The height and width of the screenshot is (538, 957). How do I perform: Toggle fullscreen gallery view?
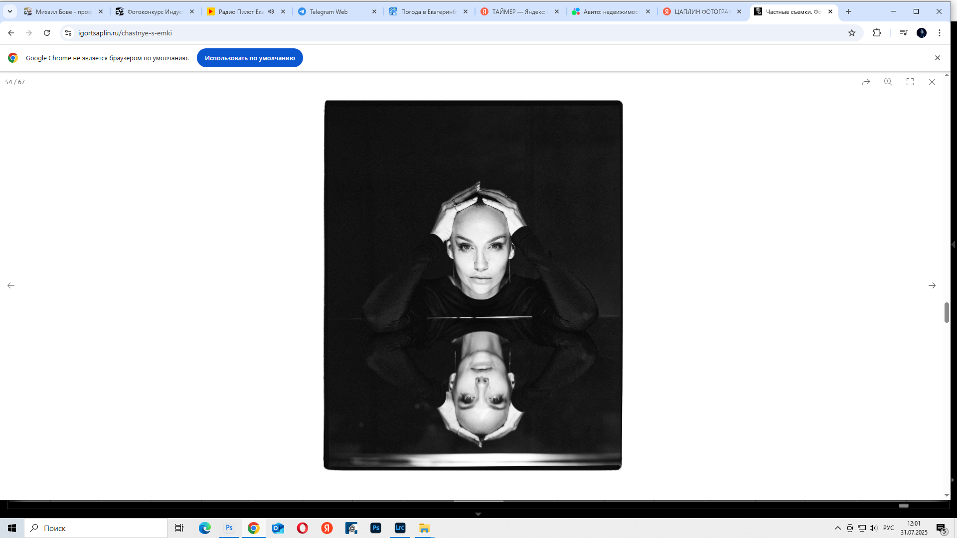click(x=910, y=82)
